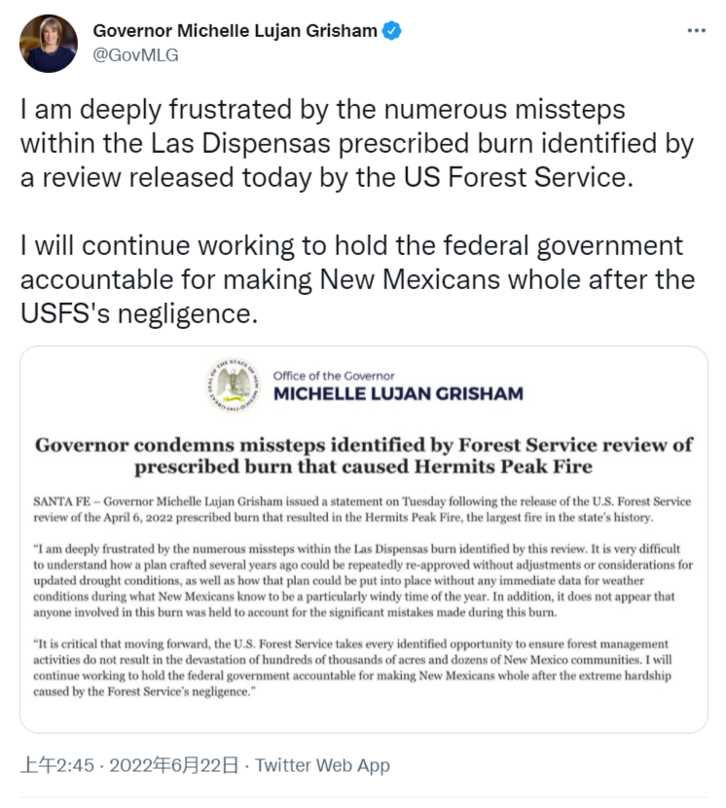
Task: Click the tweet paragraph about federal accountability
Action: point(356,280)
